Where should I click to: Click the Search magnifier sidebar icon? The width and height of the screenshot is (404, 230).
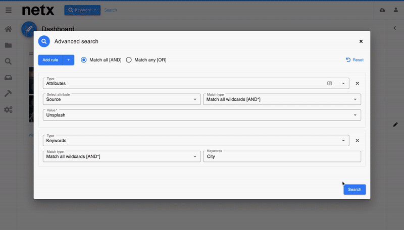(8, 62)
